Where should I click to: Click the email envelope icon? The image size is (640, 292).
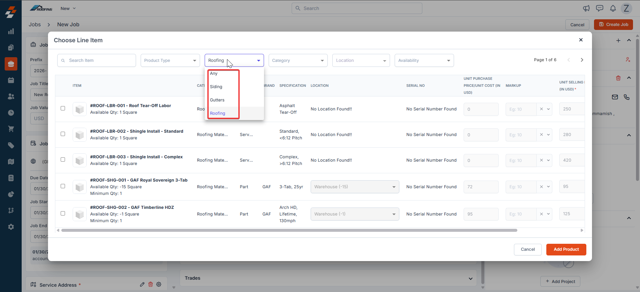tap(615, 97)
